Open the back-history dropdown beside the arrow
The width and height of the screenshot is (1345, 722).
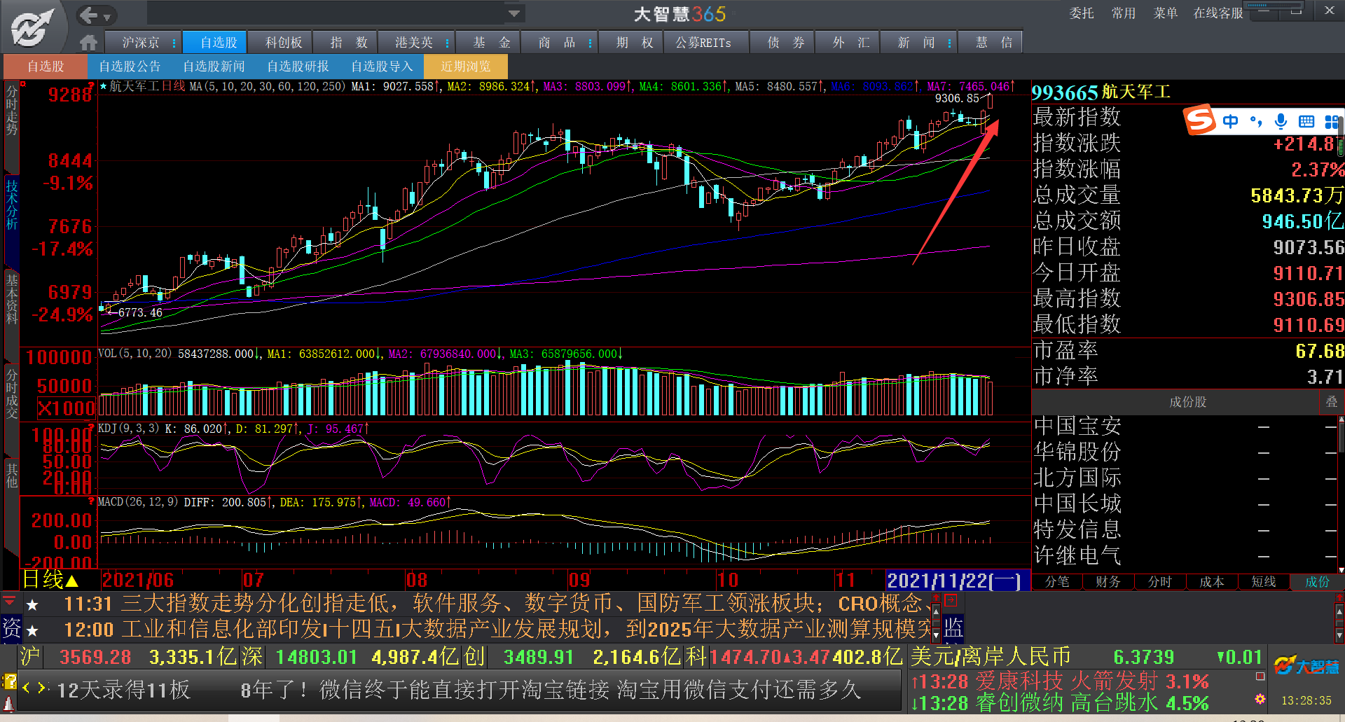click(x=107, y=16)
